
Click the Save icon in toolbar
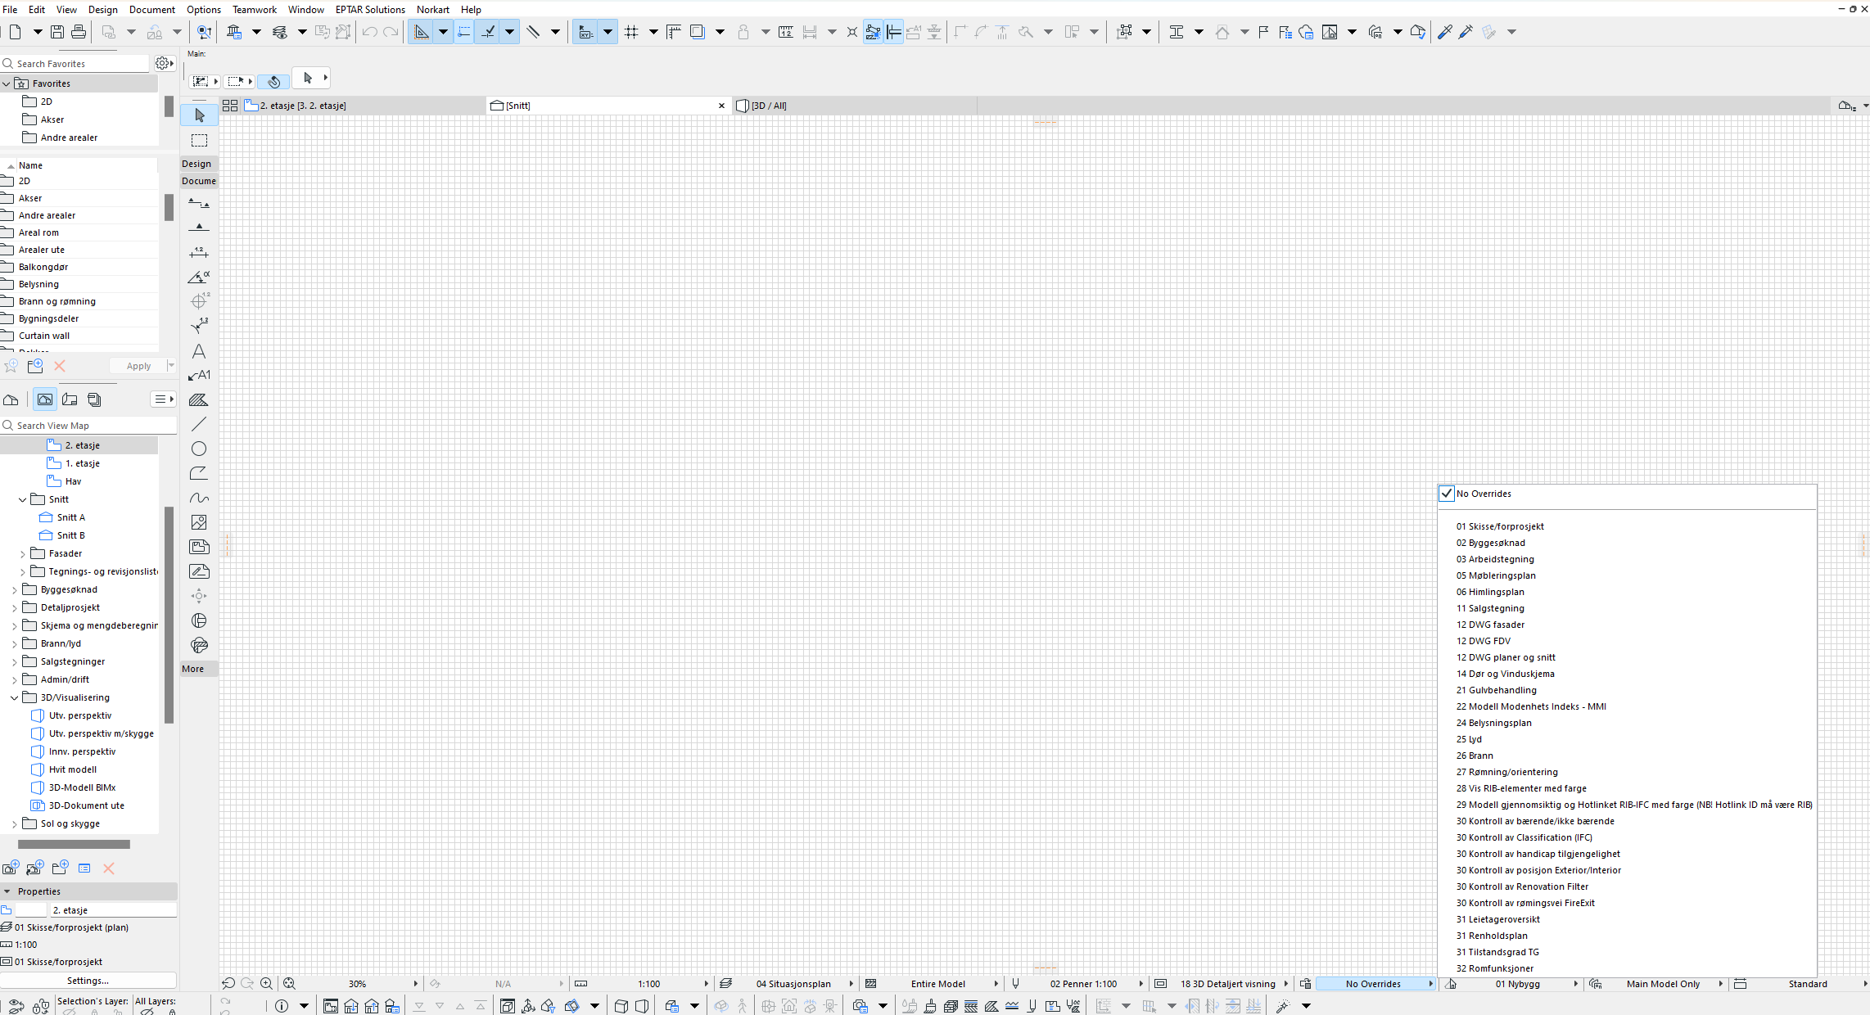coord(57,32)
